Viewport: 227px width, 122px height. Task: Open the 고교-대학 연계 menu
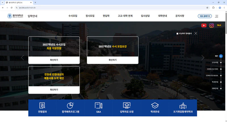pos(125,16)
